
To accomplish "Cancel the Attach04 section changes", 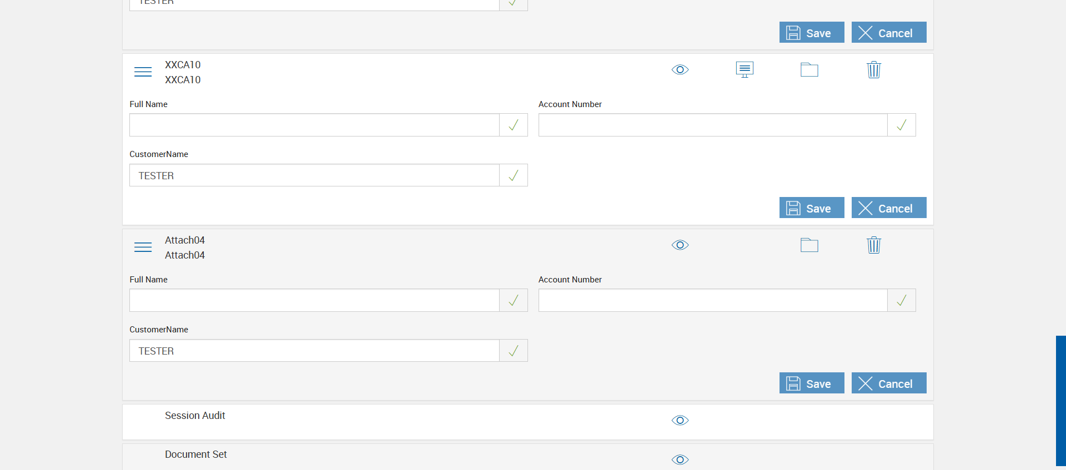I will pyautogui.click(x=888, y=383).
